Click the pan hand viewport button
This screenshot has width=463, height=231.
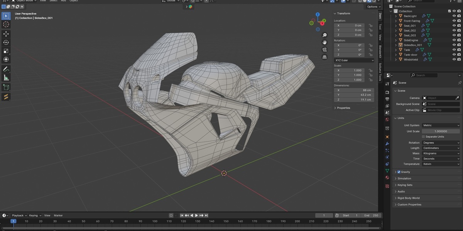(x=325, y=42)
